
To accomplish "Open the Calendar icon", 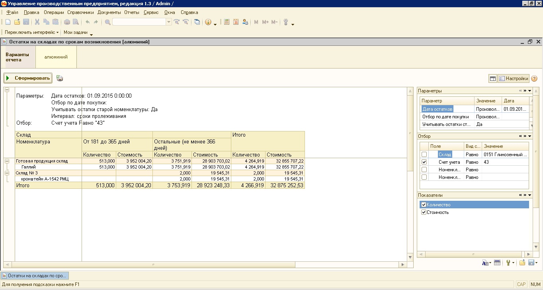I will [236, 22].
